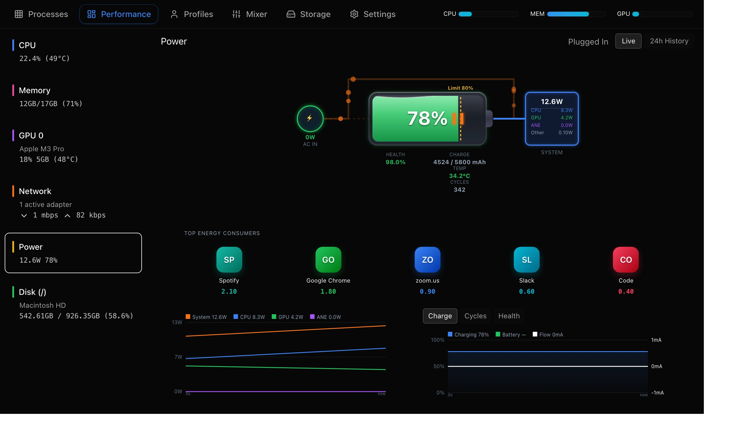Click the 0W AC IN reading
The image size is (732, 442).
pyautogui.click(x=310, y=137)
